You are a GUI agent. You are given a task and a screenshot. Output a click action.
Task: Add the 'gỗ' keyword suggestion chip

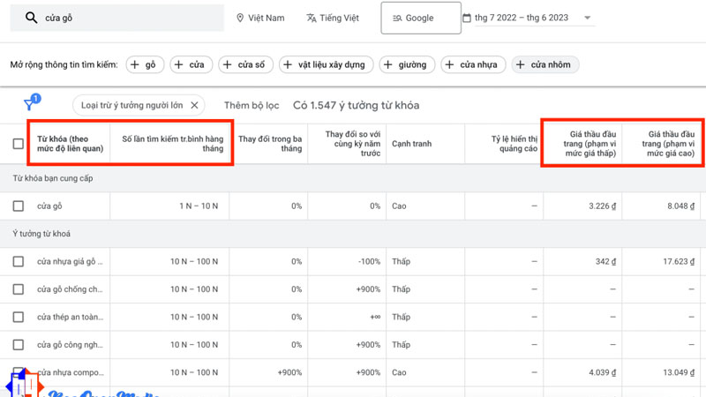pos(146,64)
